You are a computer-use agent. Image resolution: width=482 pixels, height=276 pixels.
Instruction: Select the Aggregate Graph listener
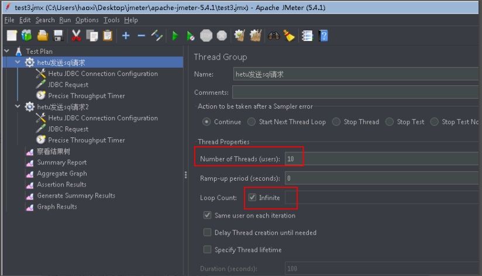point(62,173)
